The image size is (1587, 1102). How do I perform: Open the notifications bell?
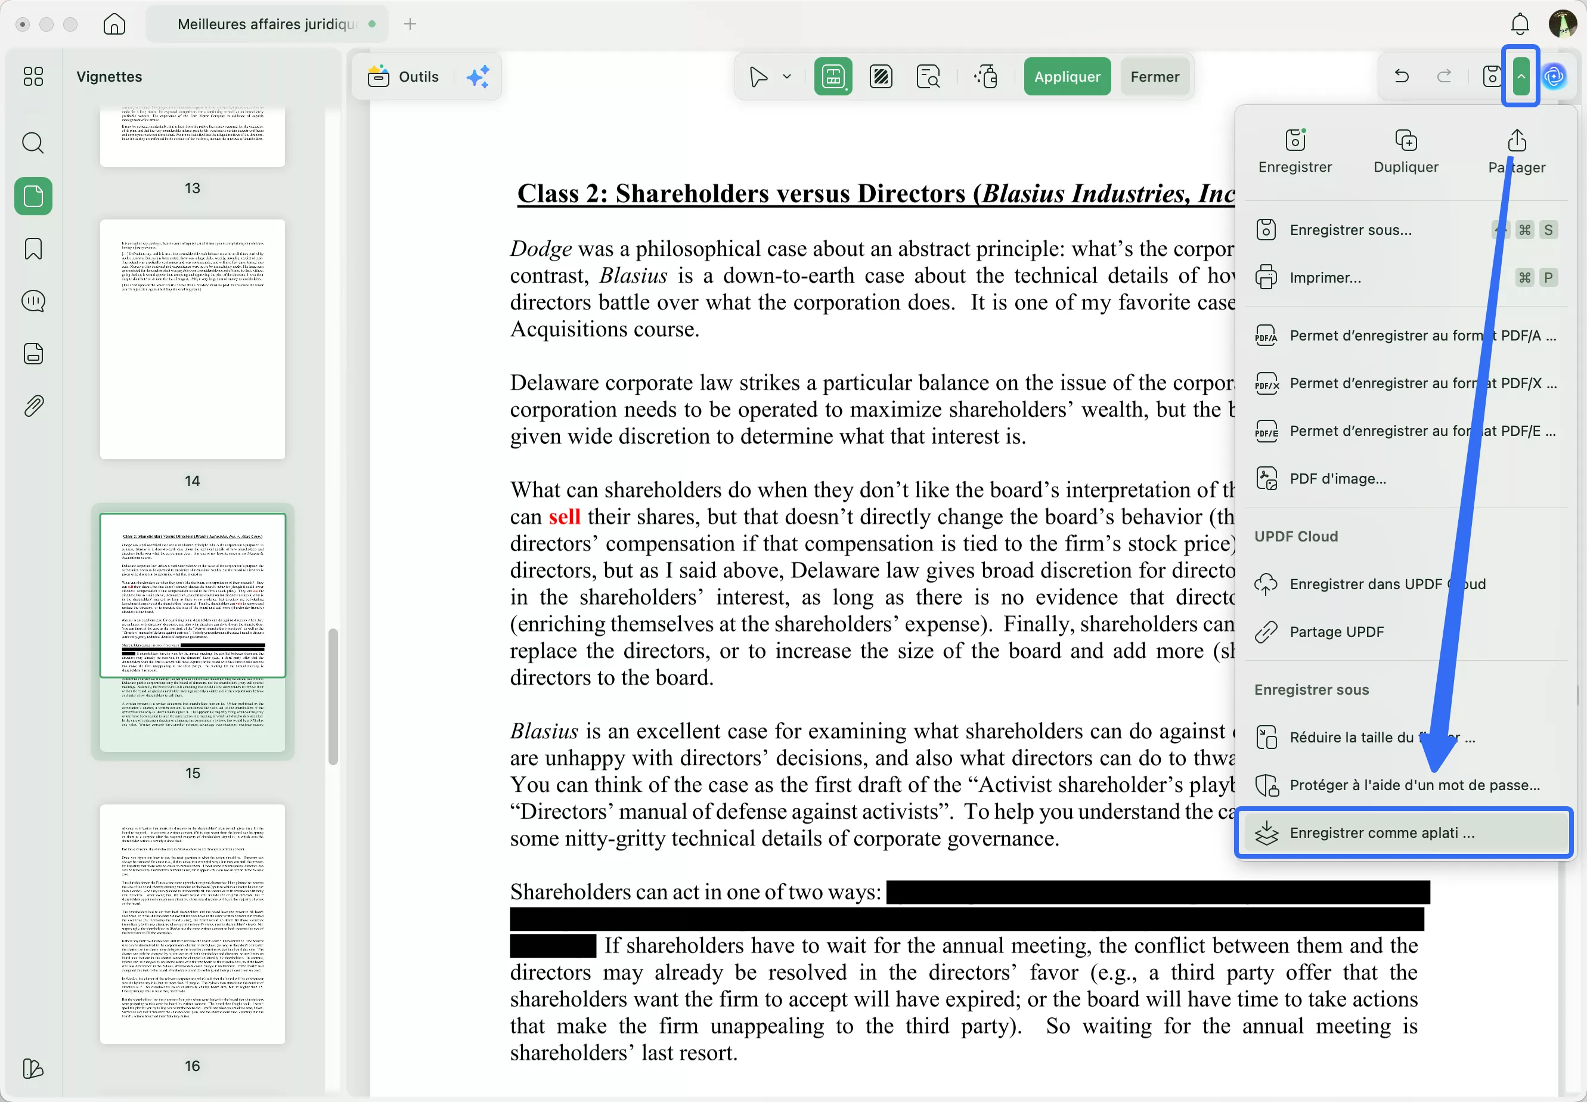(x=1520, y=24)
